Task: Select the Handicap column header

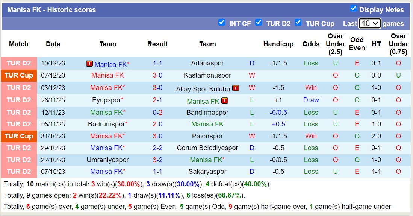Action: [x=278, y=44]
